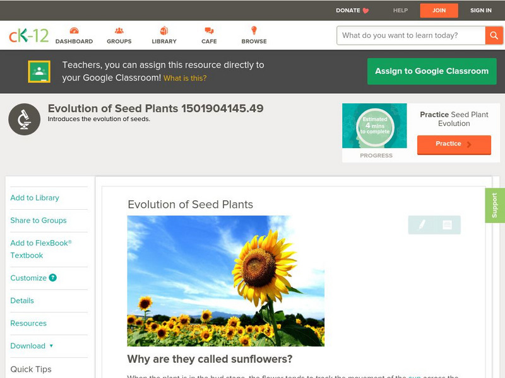Click inside the search input field
The height and width of the screenshot is (378, 505).
pyautogui.click(x=404, y=35)
